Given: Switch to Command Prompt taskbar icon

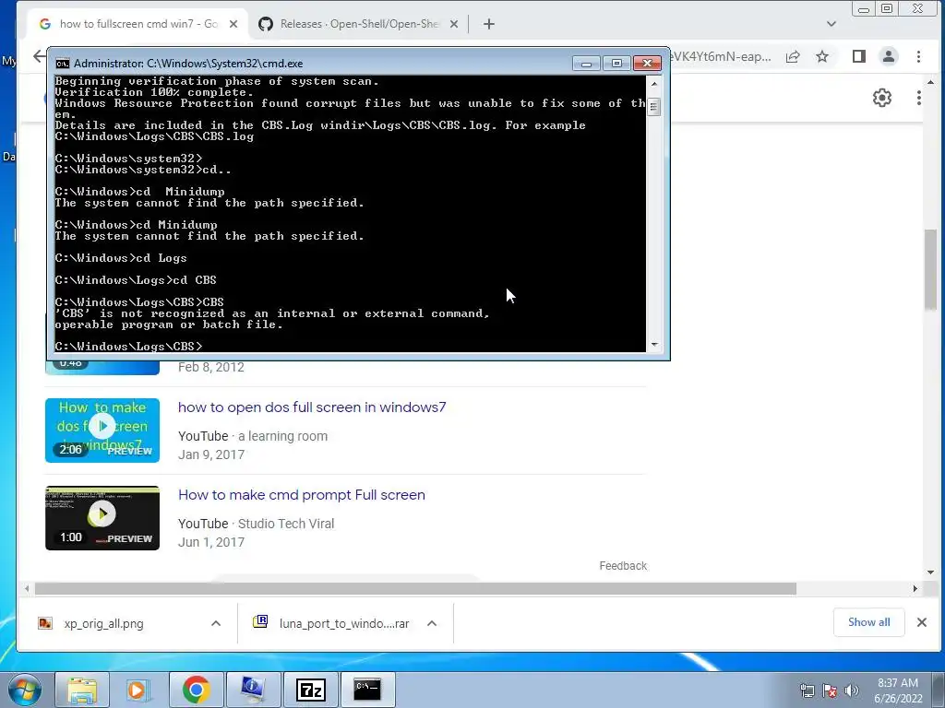Looking at the screenshot, I should click(x=367, y=690).
